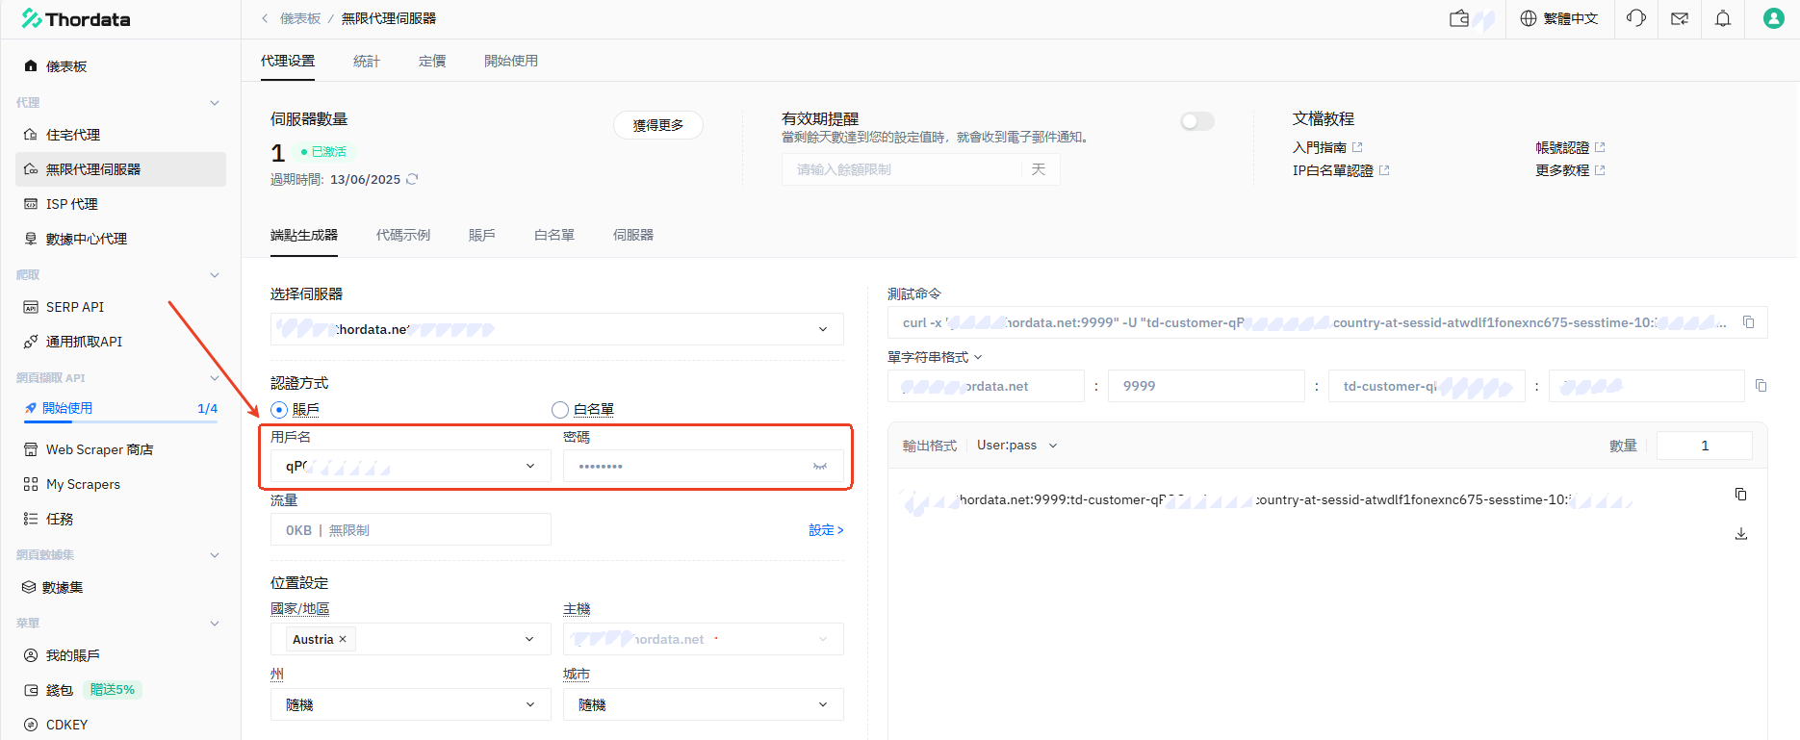1800x740 pixels.
Task: Switch to the 統計 tab
Action: [x=366, y=61]
